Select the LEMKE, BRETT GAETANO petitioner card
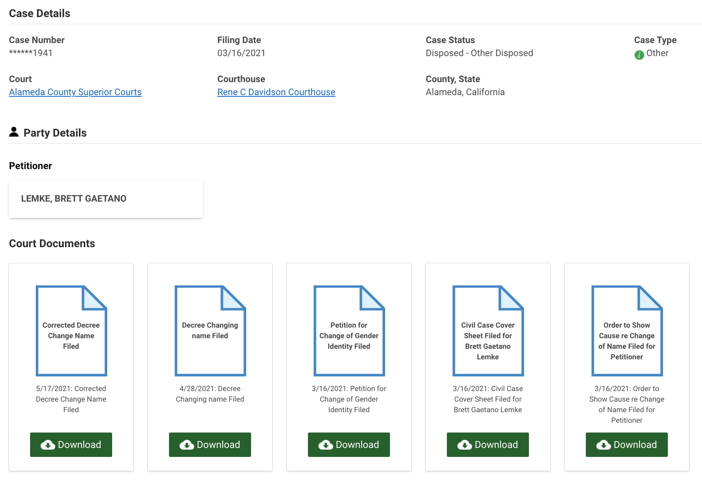The image size is (702, 487). point(106,199)
